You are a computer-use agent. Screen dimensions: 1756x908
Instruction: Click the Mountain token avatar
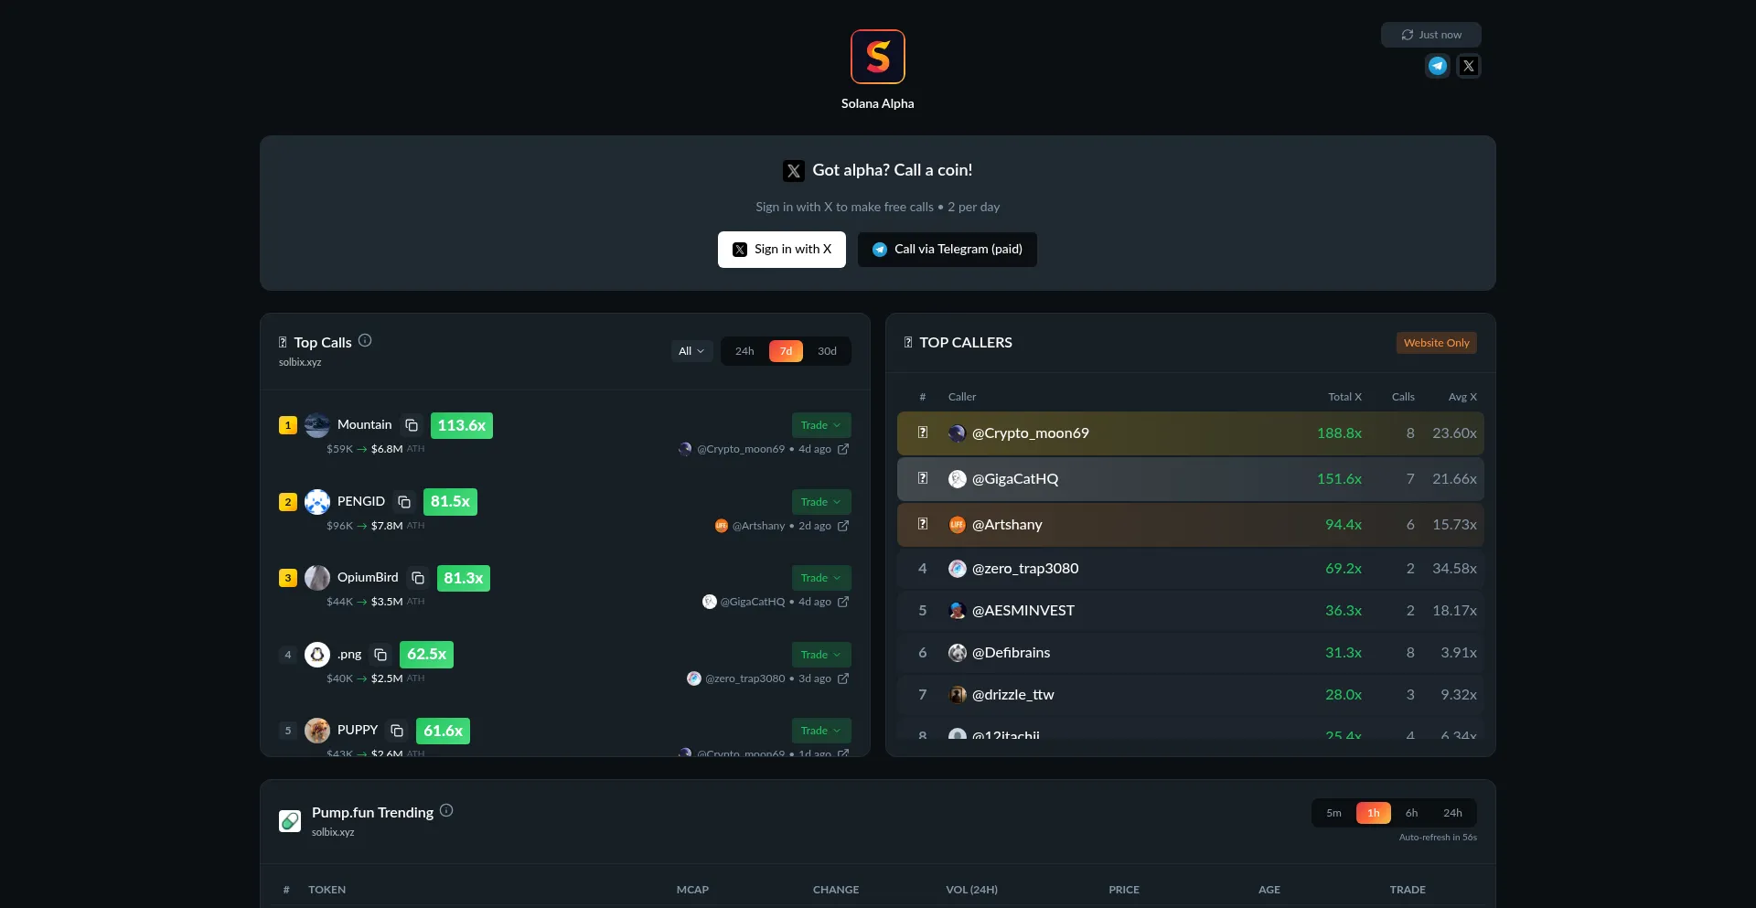click(x=317, y=425)
